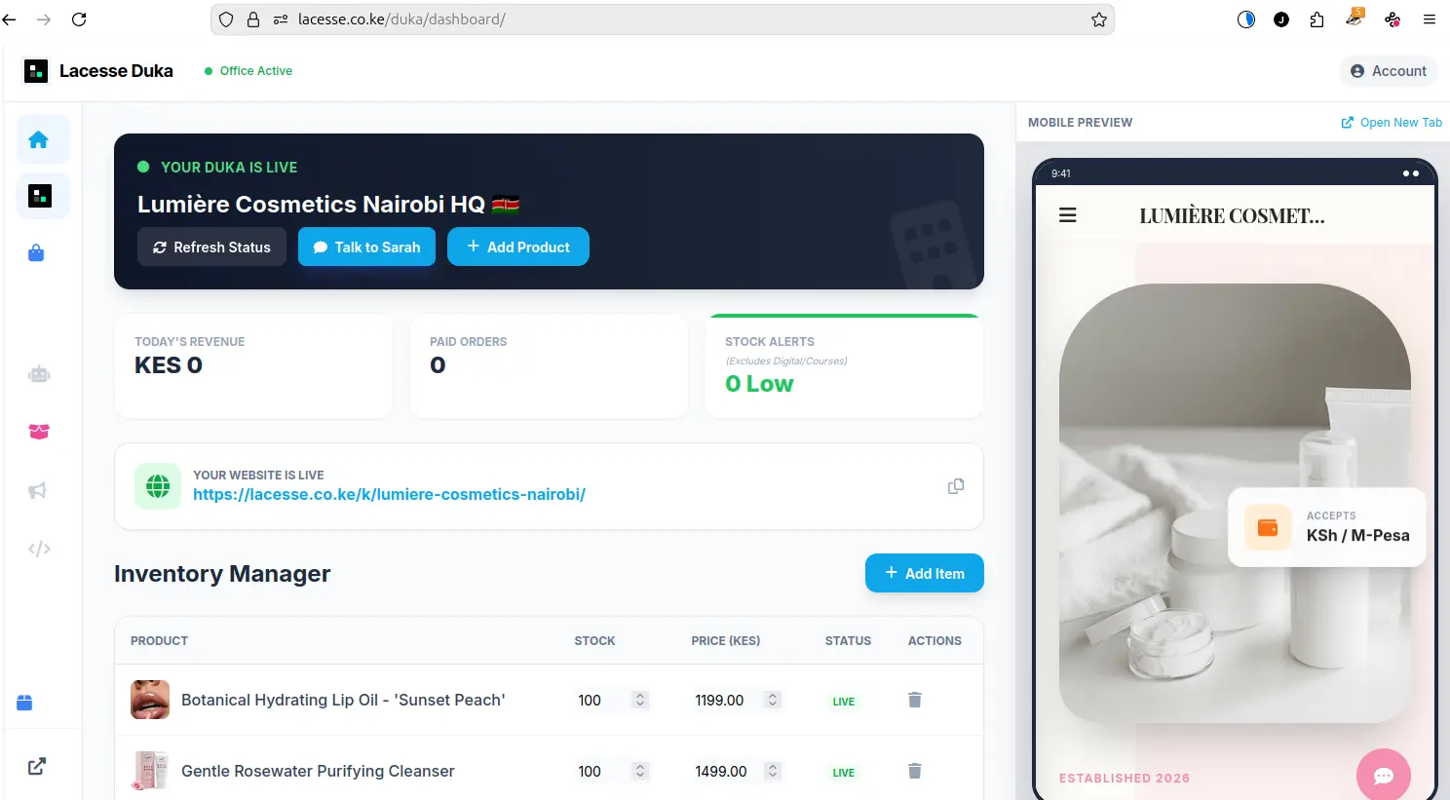Click the PRODUCT column header

(159, 641)
